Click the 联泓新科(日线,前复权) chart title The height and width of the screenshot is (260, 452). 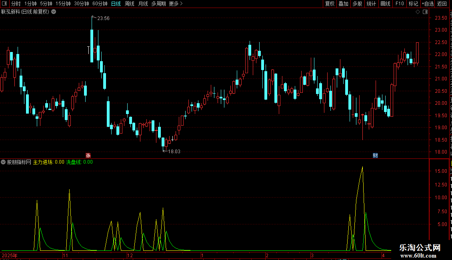25,12
